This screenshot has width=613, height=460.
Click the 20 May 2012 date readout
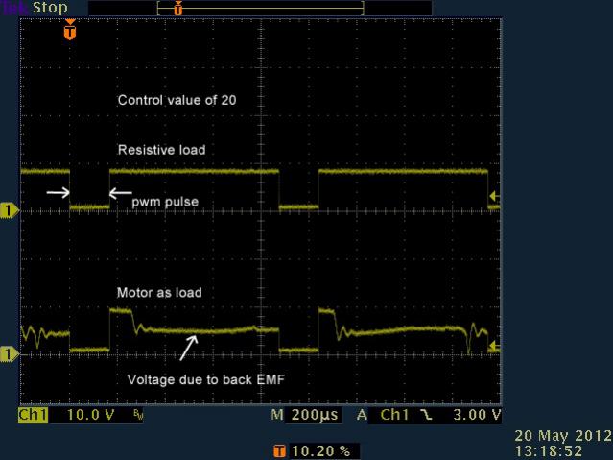click(563, 435)
